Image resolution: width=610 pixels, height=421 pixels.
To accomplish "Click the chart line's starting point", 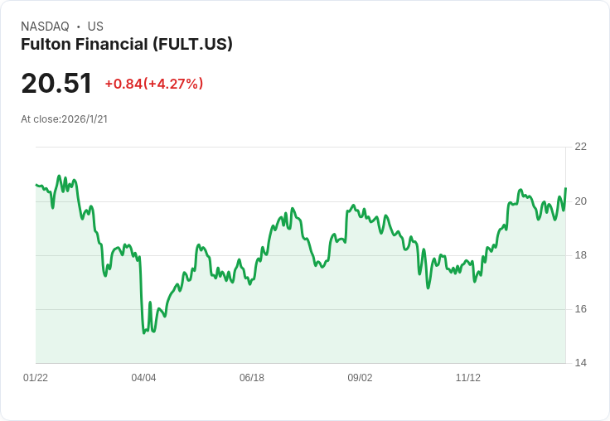I will coord(36,185).
